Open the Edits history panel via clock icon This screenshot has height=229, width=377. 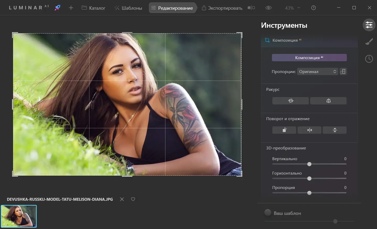point(369,59)
